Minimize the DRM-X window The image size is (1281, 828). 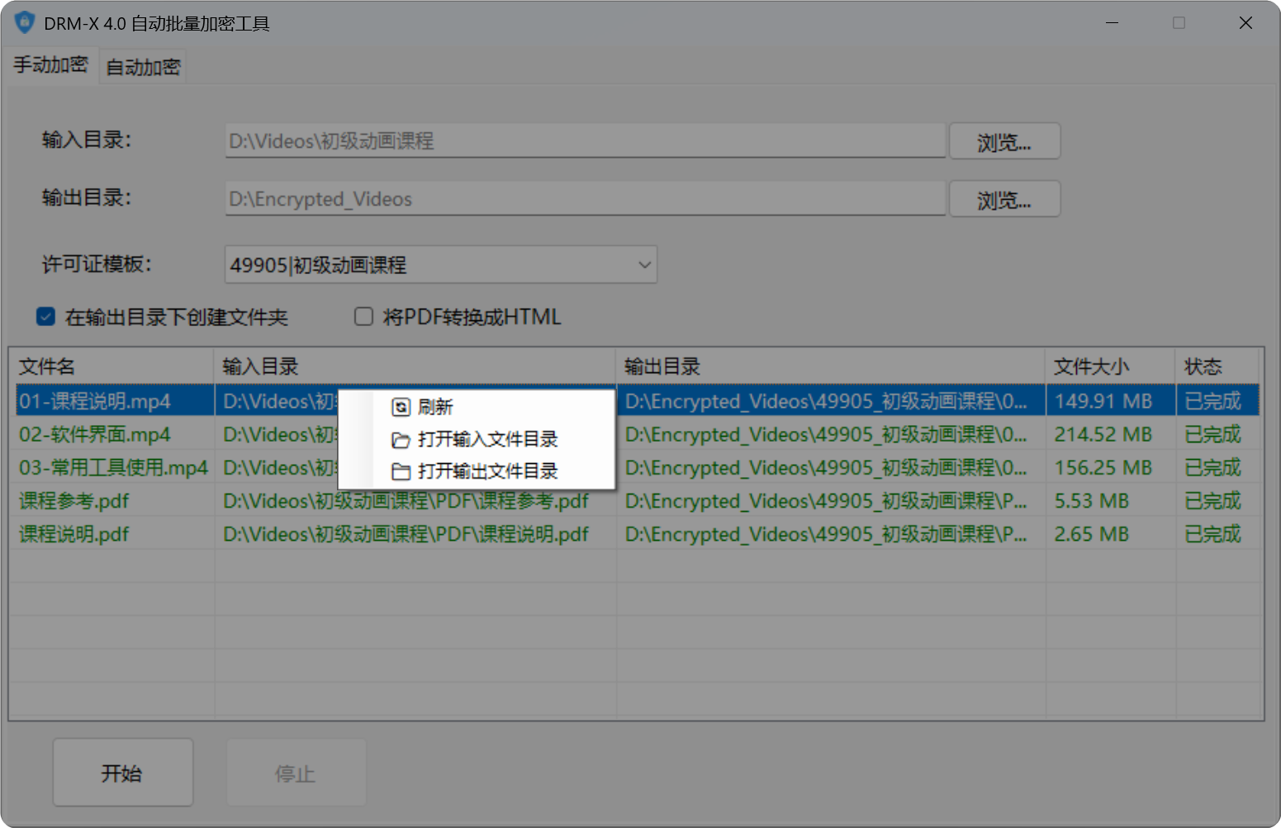[x=1112, y=23]
